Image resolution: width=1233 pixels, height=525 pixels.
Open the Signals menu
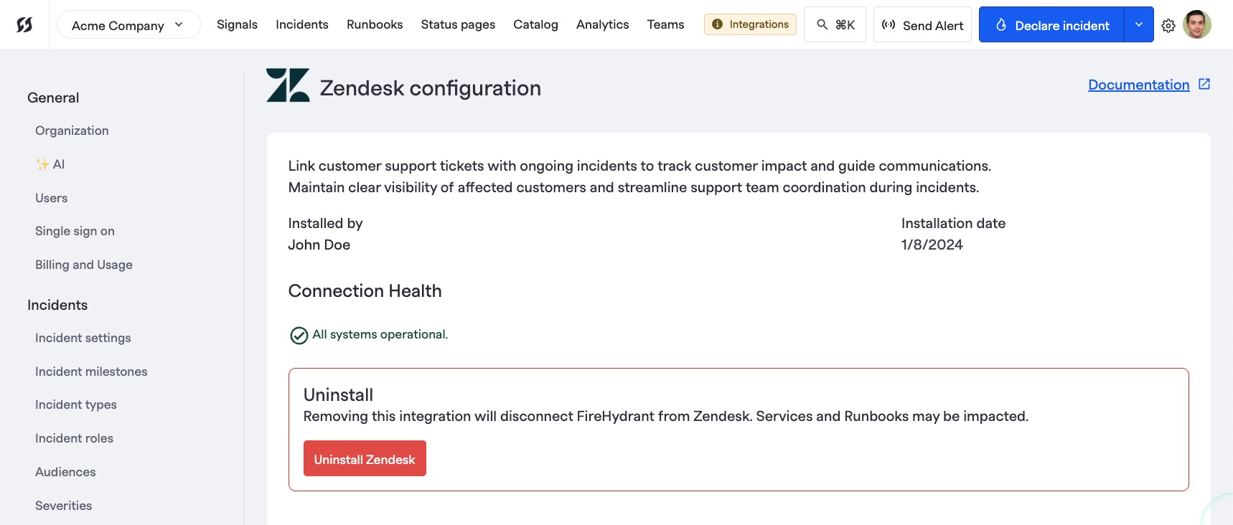(237, 24)
